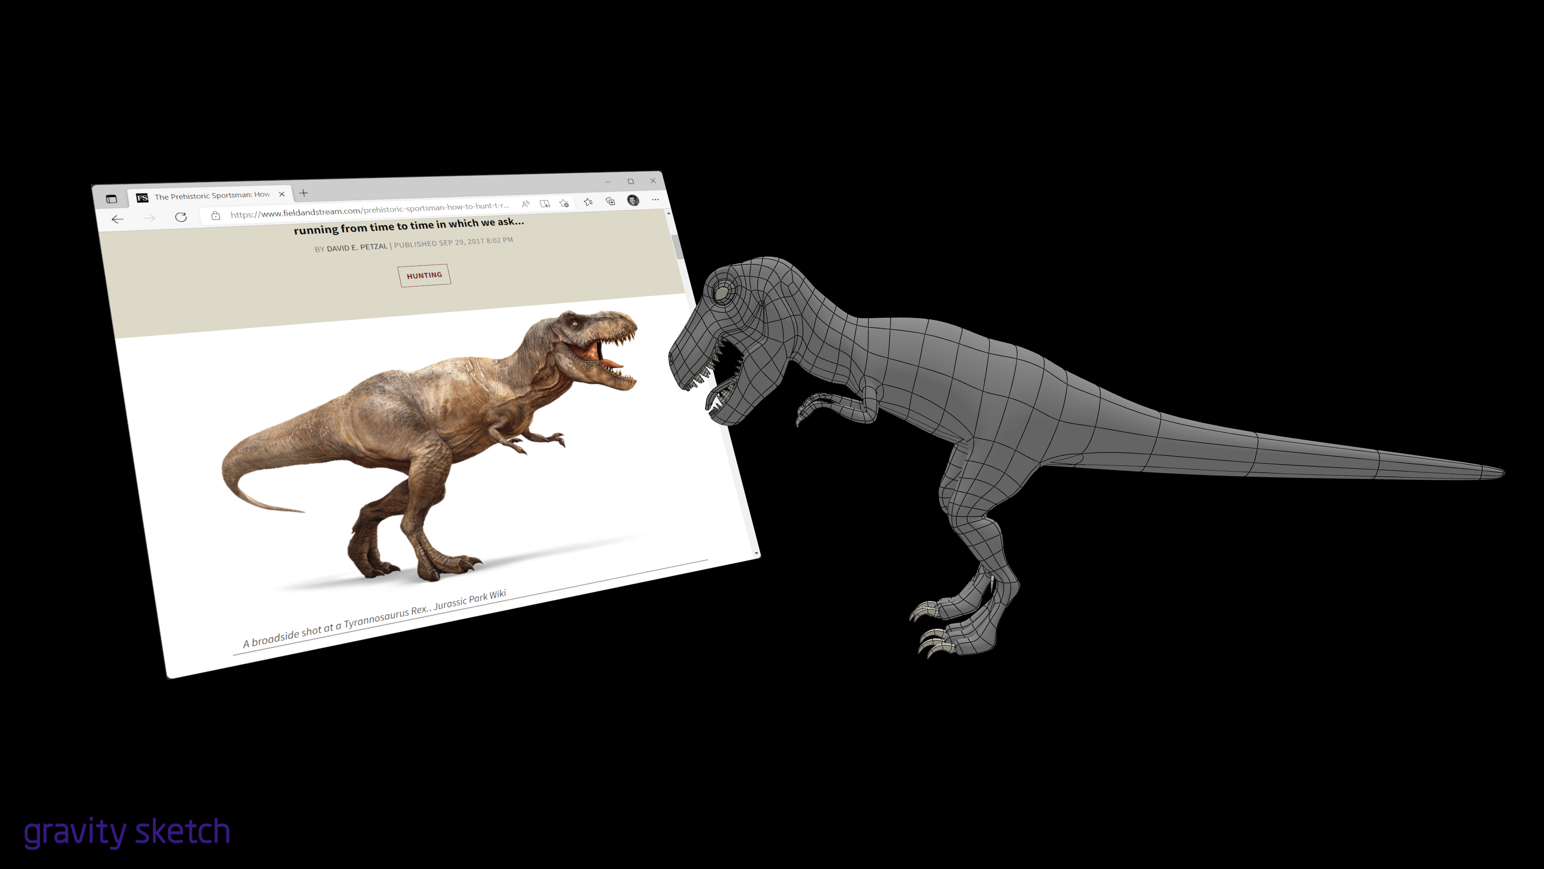
Task: Open the Settings and more ellipsis menu
Action: pyautogui.click(x=655, y=199)
